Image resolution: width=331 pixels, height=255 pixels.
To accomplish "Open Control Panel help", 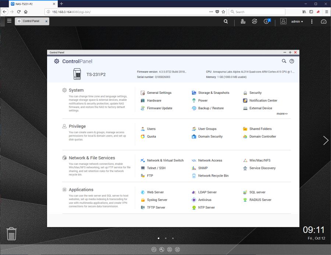I will (292, 61).
